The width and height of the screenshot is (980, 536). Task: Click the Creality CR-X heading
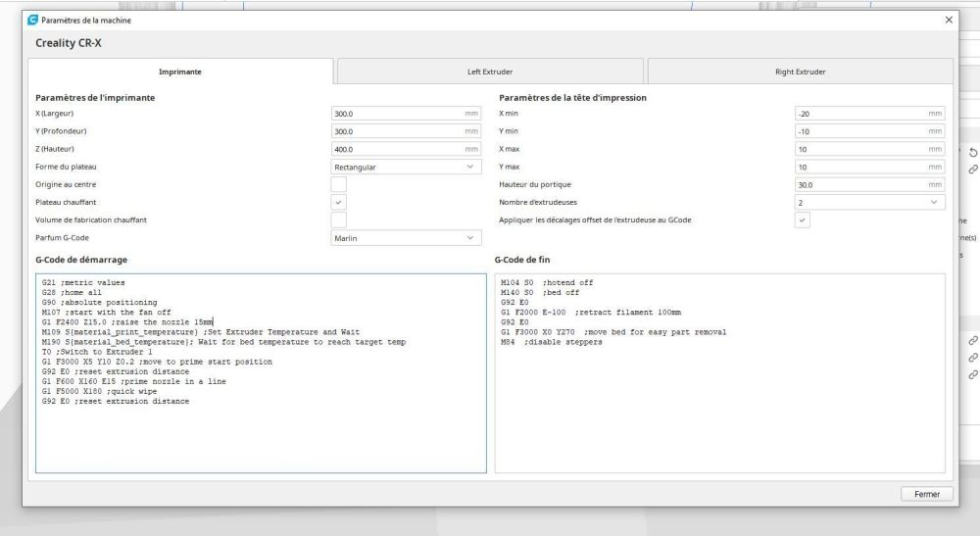69,43
